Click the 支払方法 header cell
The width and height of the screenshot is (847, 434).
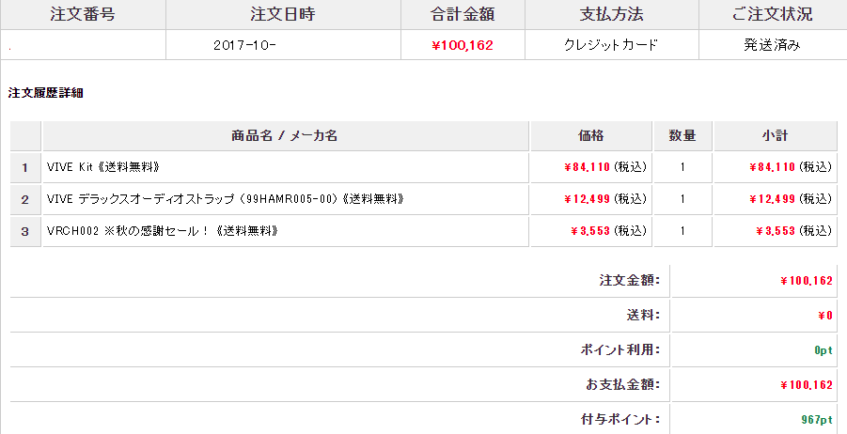point(612,14)
